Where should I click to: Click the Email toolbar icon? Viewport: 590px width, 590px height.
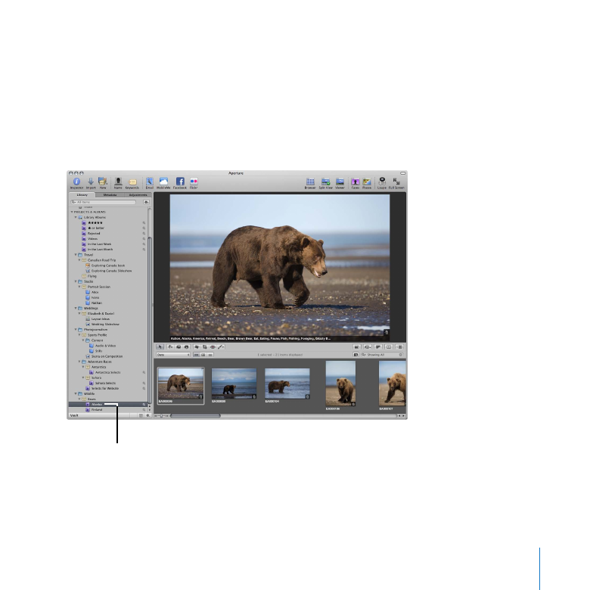click(150, 182)
